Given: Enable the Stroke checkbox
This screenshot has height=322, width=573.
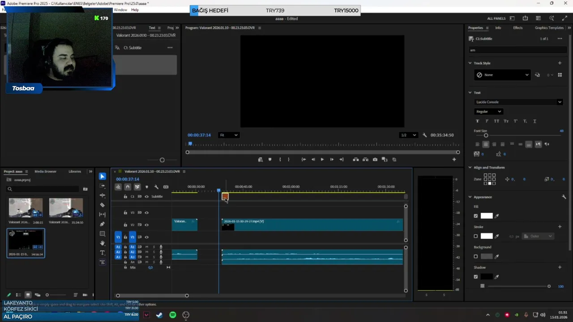Looking at the screenshot, I should pos(476,236).
